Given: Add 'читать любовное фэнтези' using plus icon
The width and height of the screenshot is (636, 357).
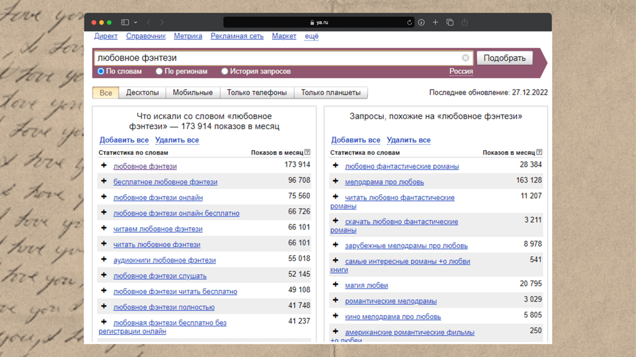Looking at the screenshot, I should tap(104, 244).
